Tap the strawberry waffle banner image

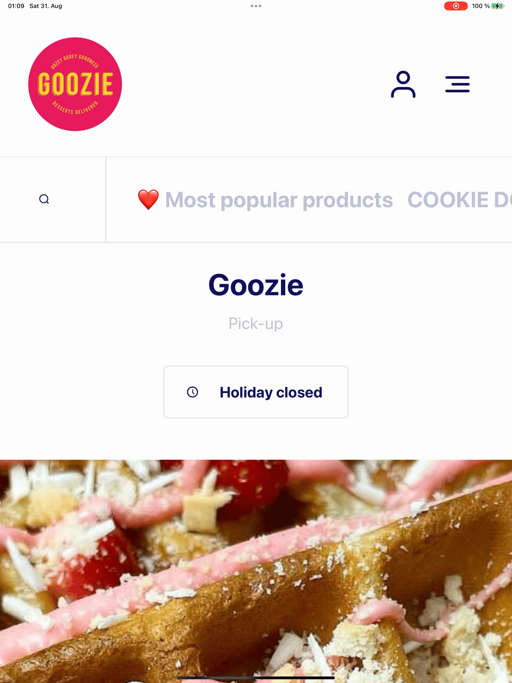tap(256, 571)
